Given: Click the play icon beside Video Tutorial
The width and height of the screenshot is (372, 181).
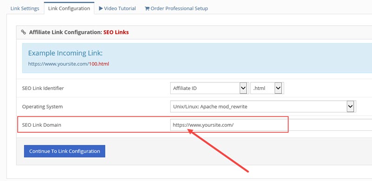Looking at the screenshot, I should click(101, 8).
